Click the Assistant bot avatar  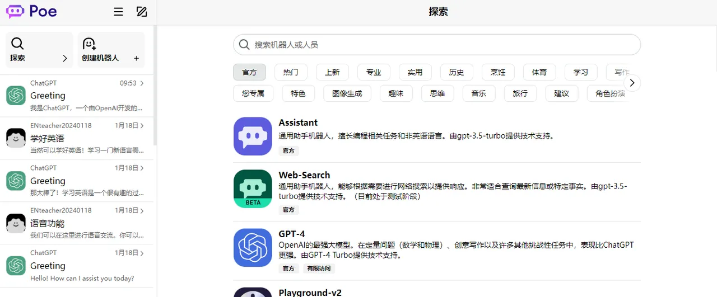(x=253, y=136)
